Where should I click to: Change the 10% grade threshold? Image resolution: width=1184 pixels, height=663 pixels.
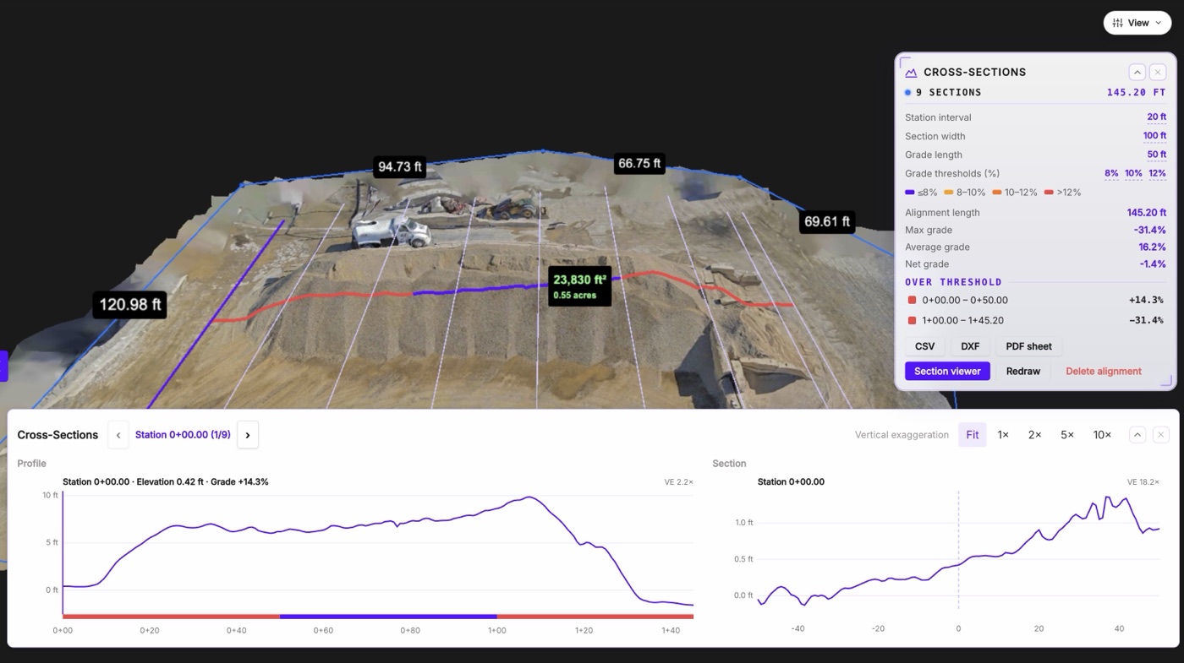point(1133,173)
